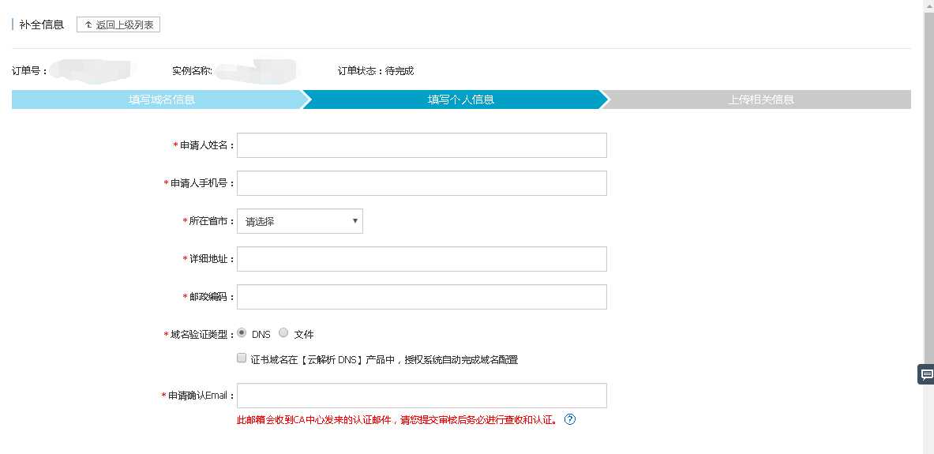Focus the 申请确认Email input field
Viewport: 934px width, 454px height.
point(422,396)
